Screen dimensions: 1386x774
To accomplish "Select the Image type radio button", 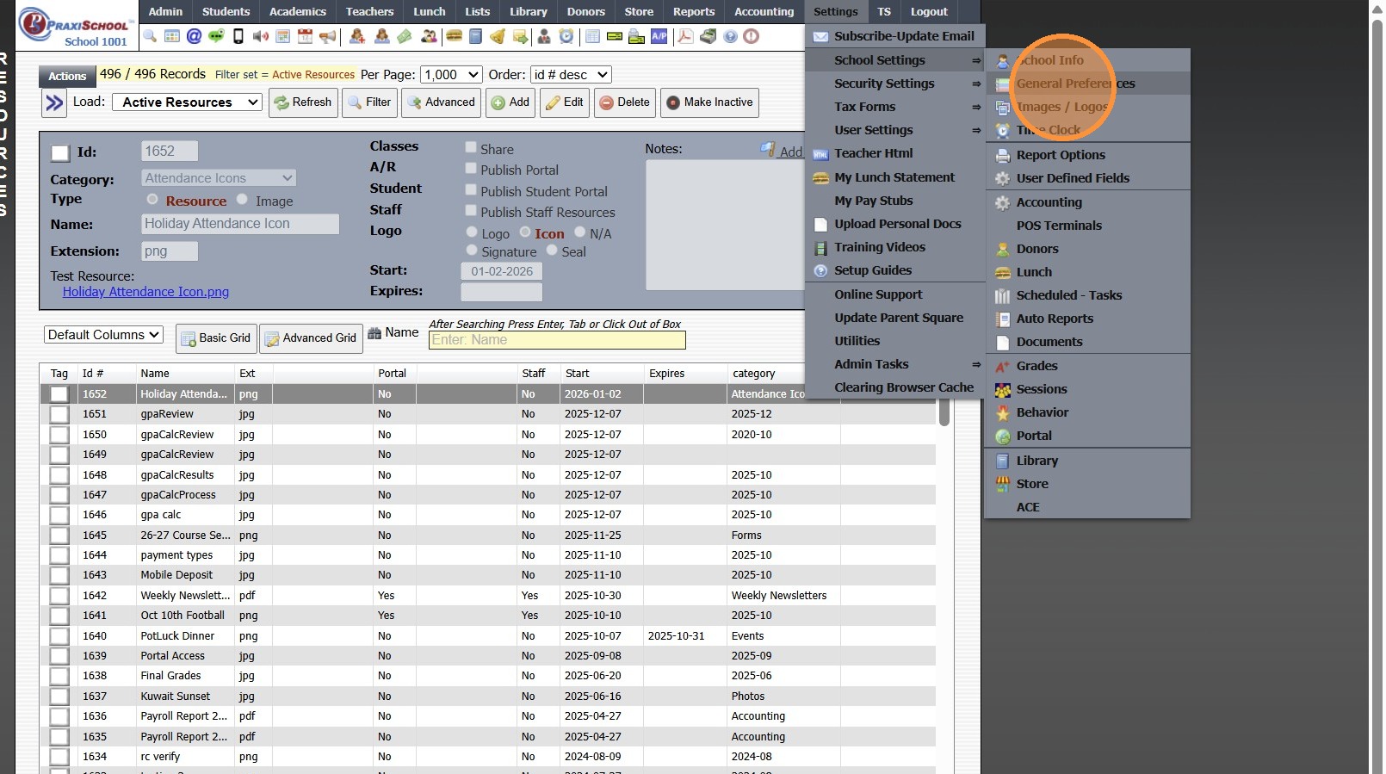I will (x=242, y=199).
